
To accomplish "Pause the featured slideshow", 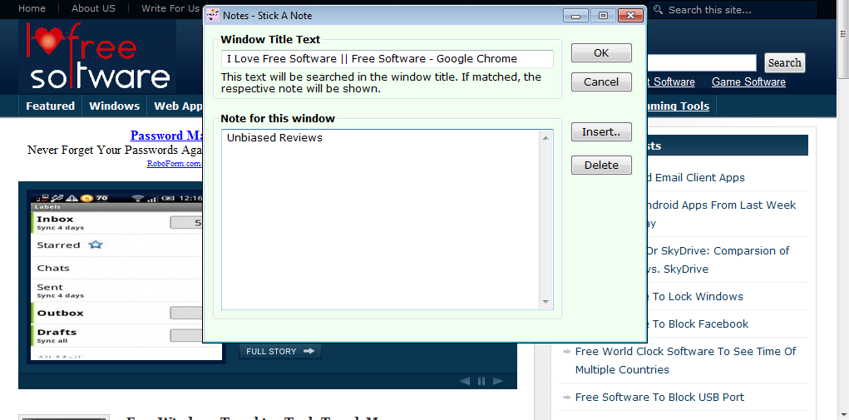I will pos(481,382).
